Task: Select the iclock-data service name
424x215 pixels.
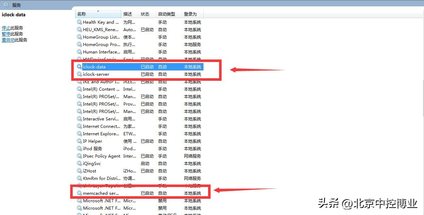Action: coord(94,67)
